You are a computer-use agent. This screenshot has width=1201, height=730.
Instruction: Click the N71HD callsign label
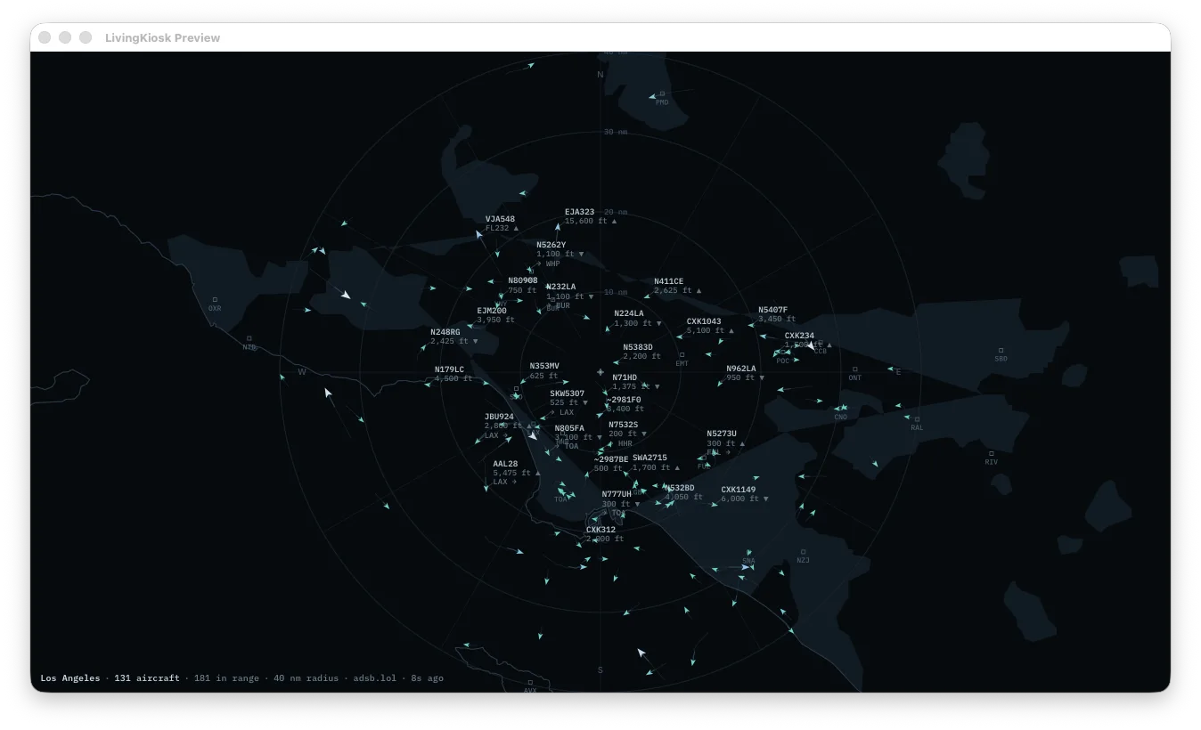(x=625, y=377)
